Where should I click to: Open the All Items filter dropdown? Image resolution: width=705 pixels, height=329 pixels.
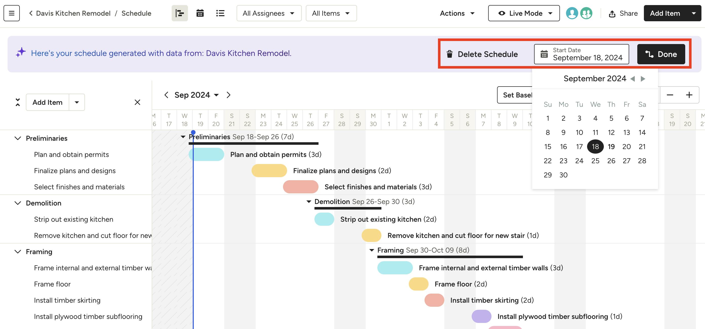pos(331,13)
